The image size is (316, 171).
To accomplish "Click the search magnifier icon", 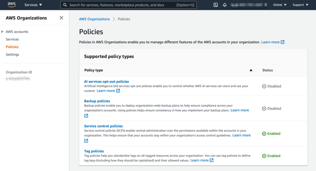I will click(65, 5).
